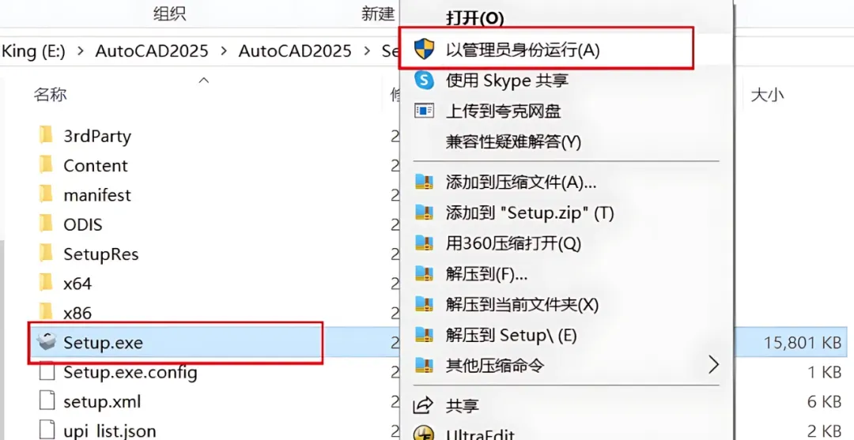Choose 打开(O) in the context menu

click(474, 17)
